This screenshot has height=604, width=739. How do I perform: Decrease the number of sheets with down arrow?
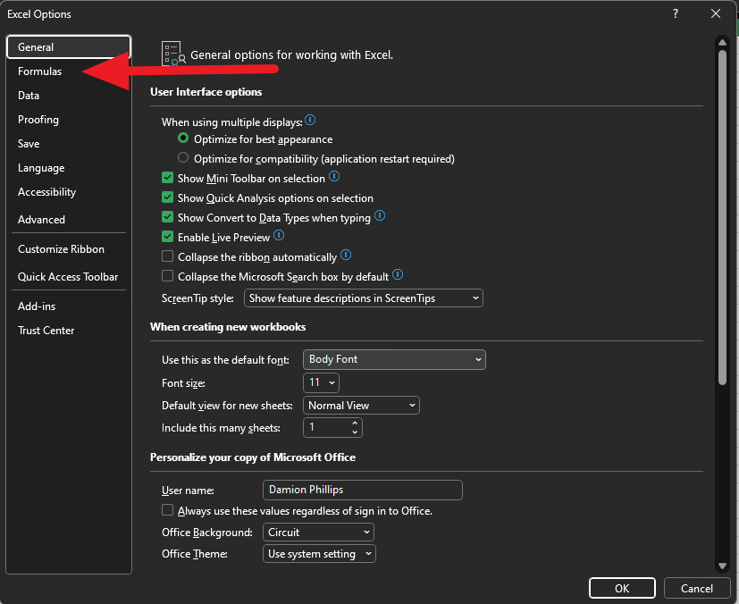(x=355, y=432)
